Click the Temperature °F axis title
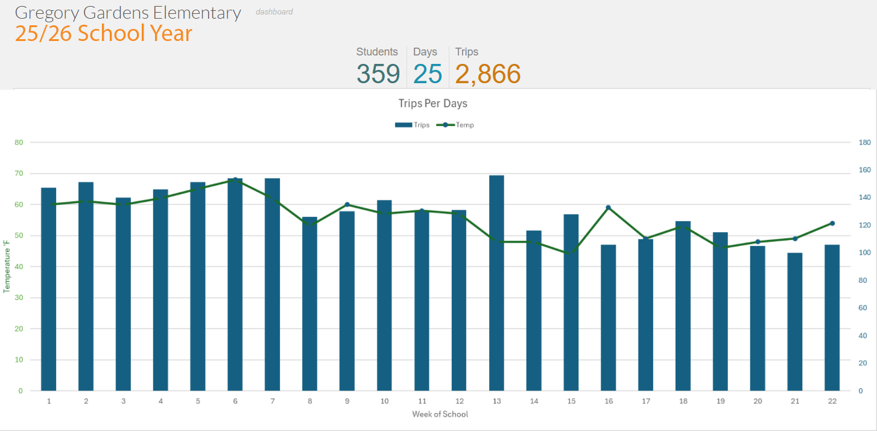 [x=7, y=266]
